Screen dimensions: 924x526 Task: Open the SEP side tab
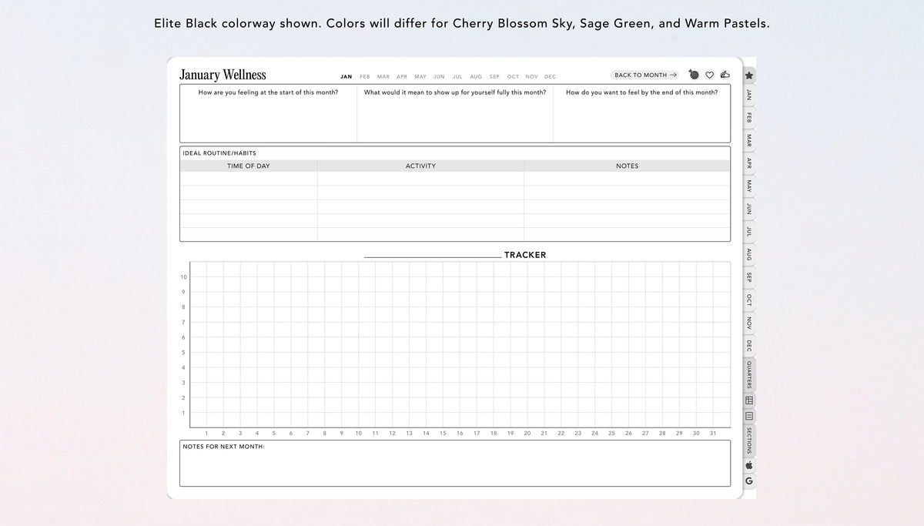pyautogui.click(x=749, y=276)
